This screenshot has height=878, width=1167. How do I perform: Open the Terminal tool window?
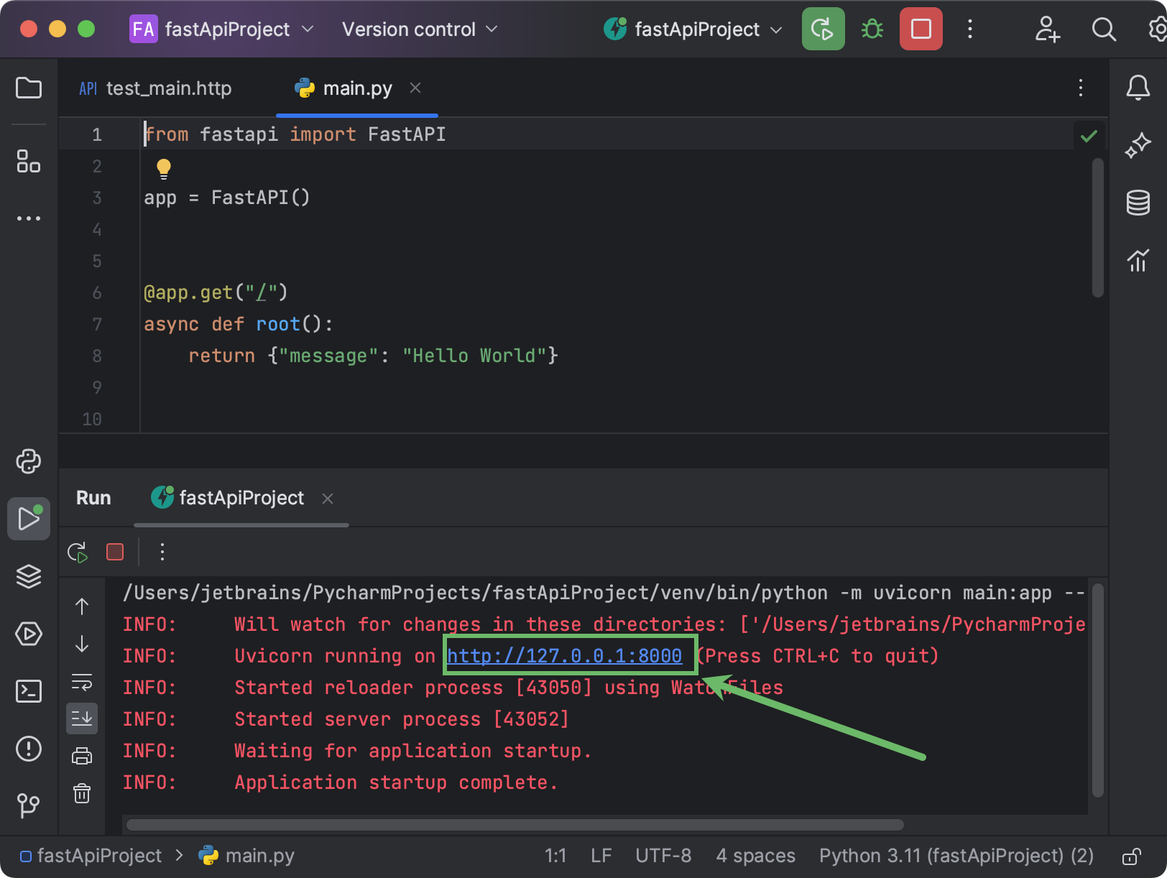pos(29,691)
